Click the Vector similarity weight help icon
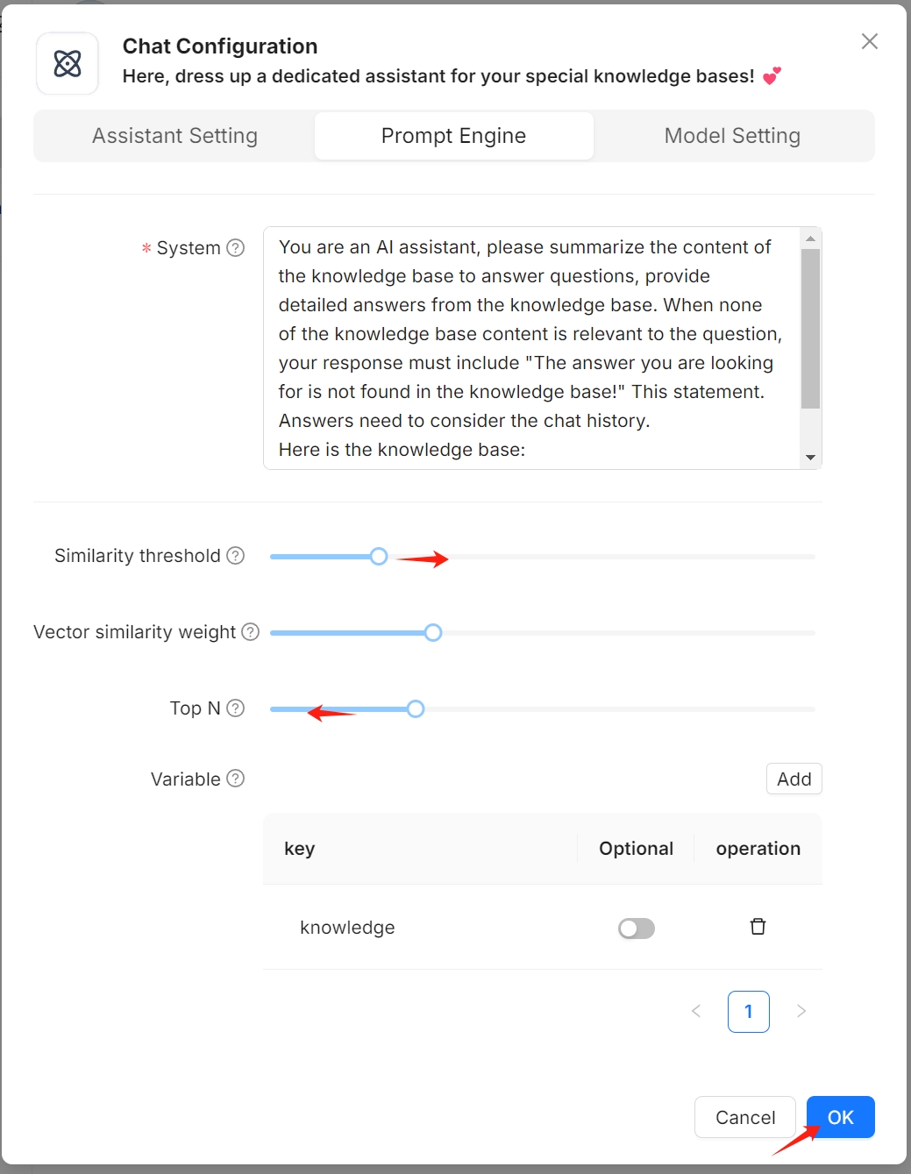This screenshot has width=911, height=1174. [x=251, y=632]
